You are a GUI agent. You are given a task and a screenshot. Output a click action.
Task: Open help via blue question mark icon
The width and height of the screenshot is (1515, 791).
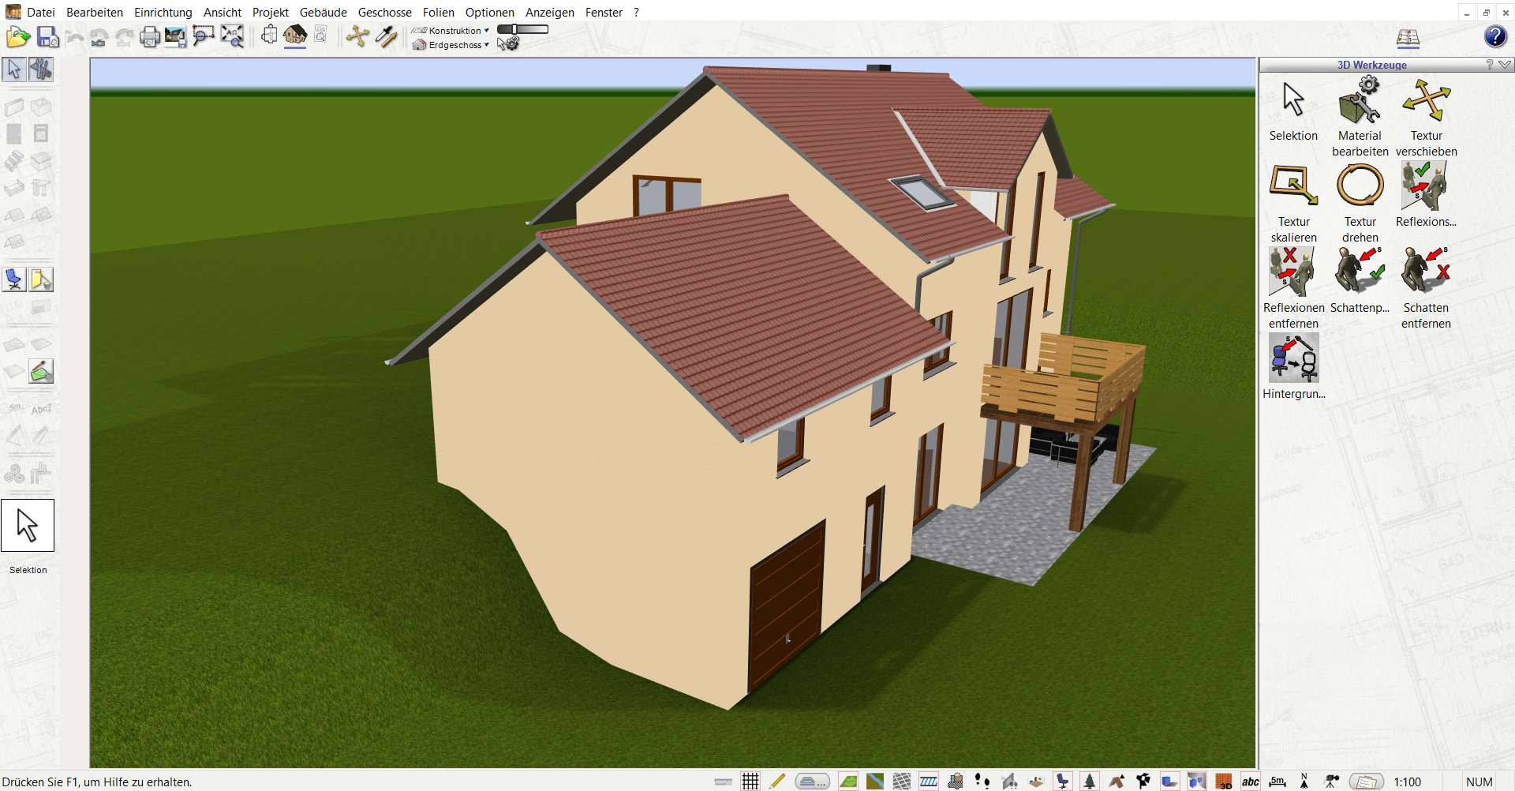coord(1495,36)
